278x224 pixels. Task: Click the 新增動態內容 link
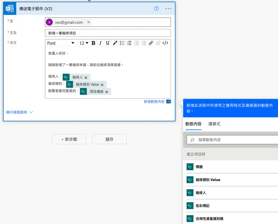click(x=154, y=101)
